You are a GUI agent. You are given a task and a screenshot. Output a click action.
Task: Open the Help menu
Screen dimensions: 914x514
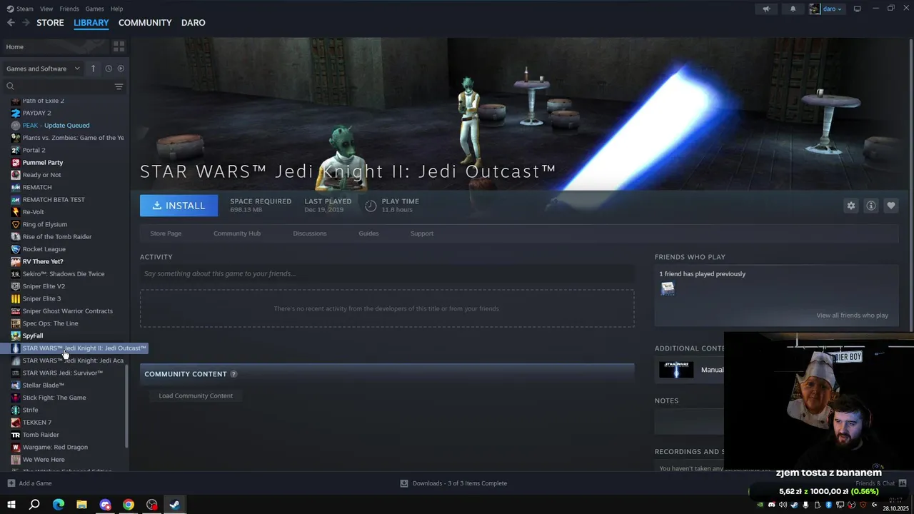[x=116, y=9]
